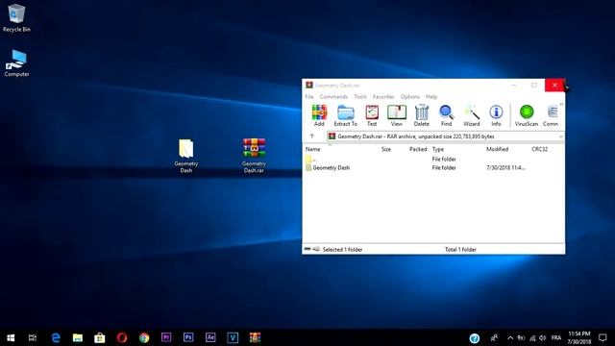Image resolution: width=615 pixels, height=346 pixels.
Task: Select the Geometry Dash.rar desktop file
Action: coord(254,156)
